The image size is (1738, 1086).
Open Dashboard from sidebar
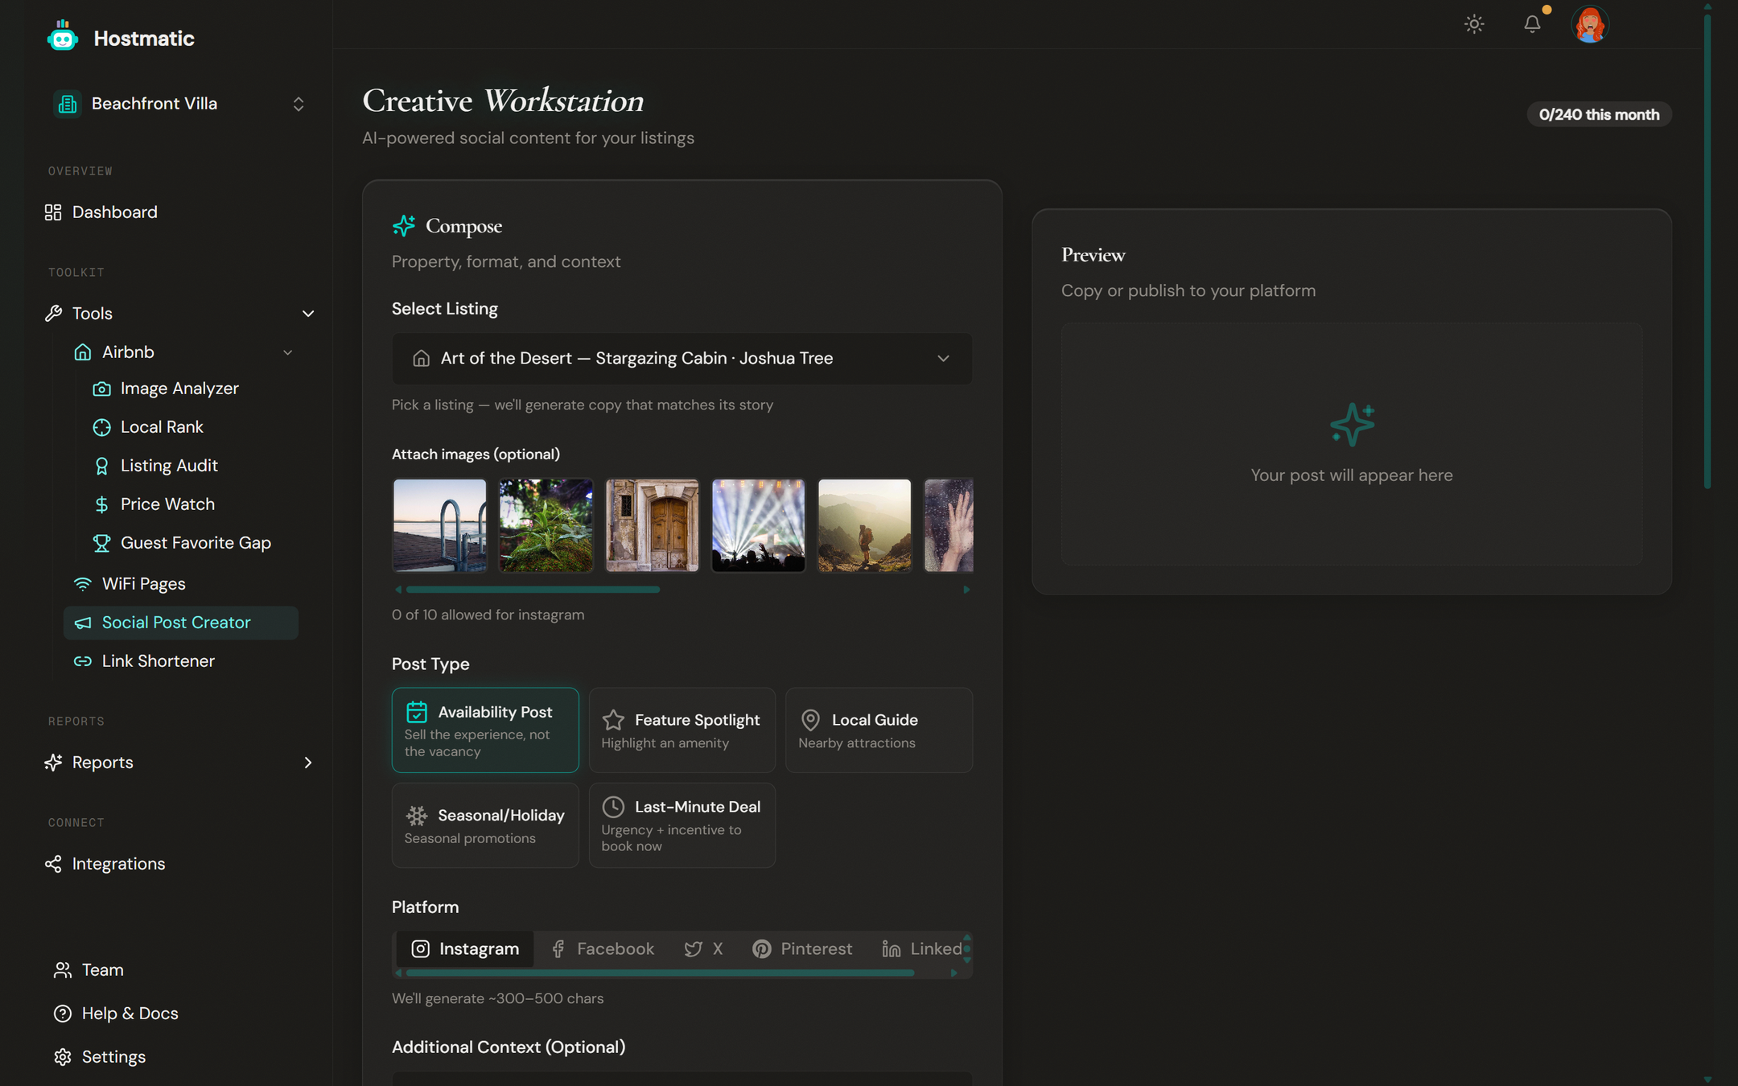click(179, 212)
